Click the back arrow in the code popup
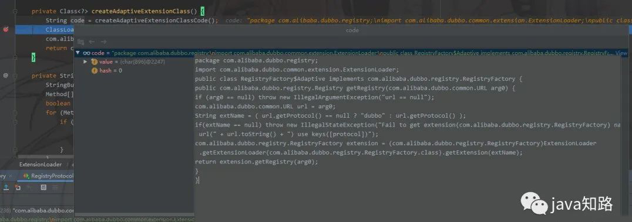 (92, 42)
